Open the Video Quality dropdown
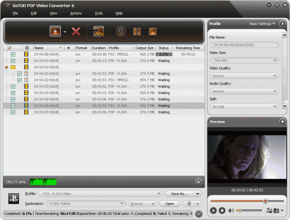Image resolution: width=290 pixels, height=220 pixels. point(244,76)
